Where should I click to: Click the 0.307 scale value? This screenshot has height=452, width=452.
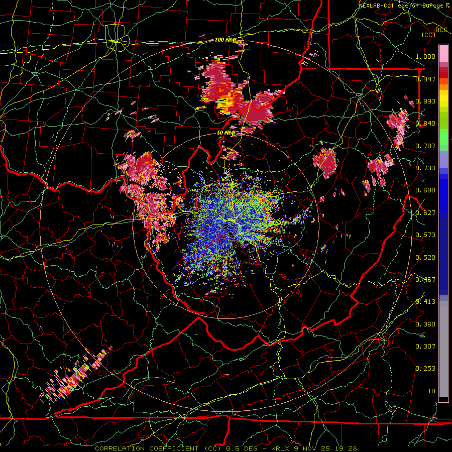point(425,347)
